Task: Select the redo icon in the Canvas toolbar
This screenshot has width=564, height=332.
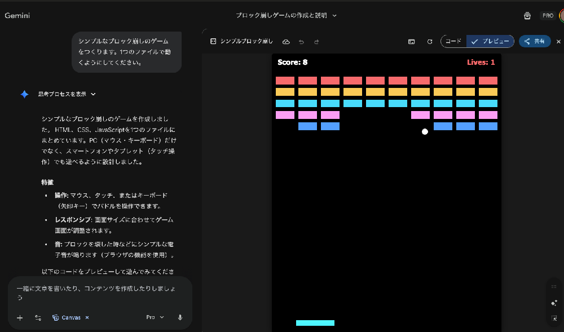Action: click(x=317, y=41)
